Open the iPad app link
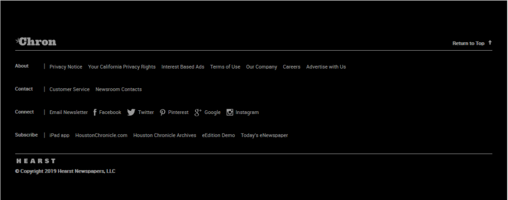 pos(59,136)
